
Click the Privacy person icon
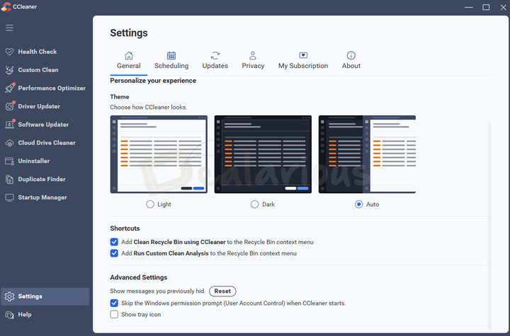pos(253,56)
